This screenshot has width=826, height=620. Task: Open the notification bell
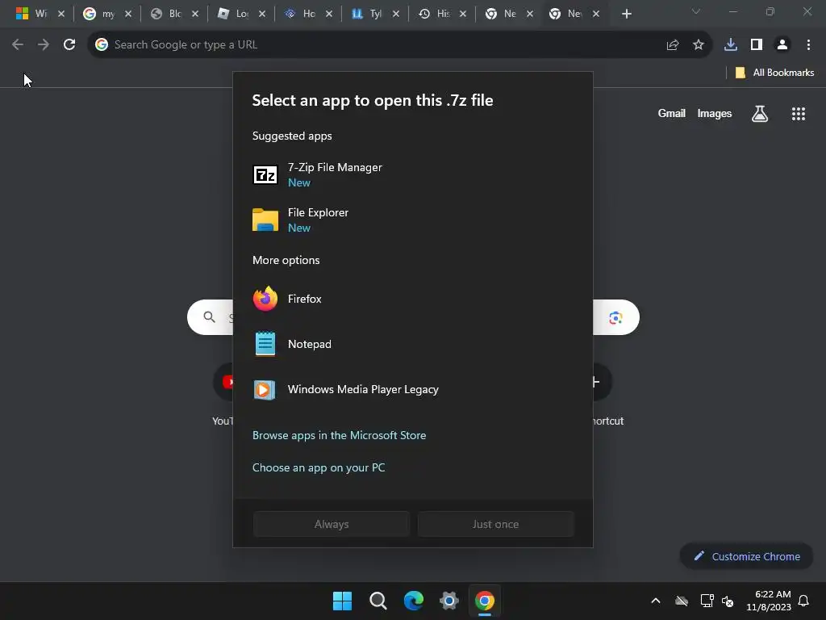803,601
